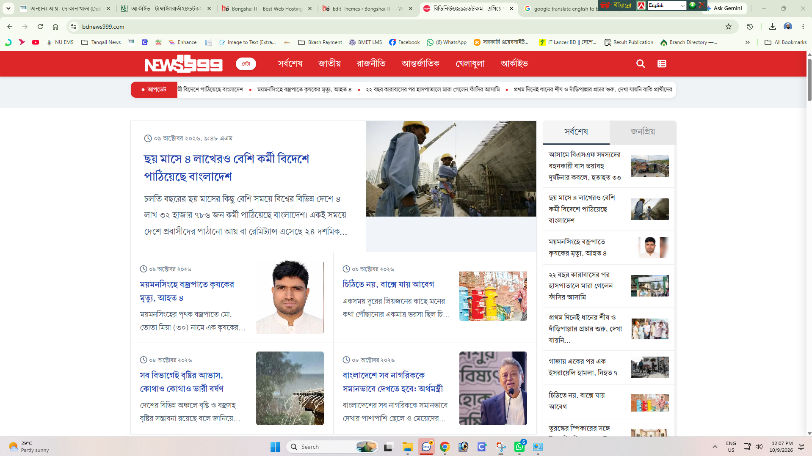Image resolution: width=812 pixels, height=456 pixels.
Task: Open the news site grid menu icon
Action: 662,64
